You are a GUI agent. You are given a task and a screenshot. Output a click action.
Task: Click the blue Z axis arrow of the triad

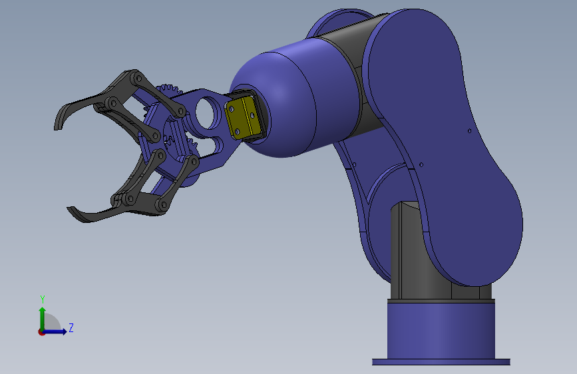pos(55,331)
